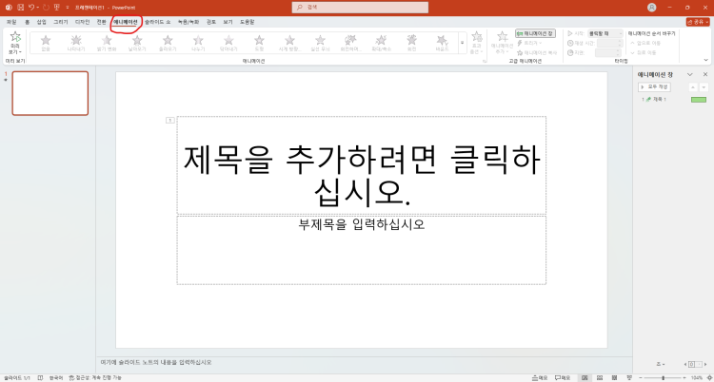Toggle 메모 notes pane in status bar
The width and height of the screenshot is (714, 382).
point(540,378)
